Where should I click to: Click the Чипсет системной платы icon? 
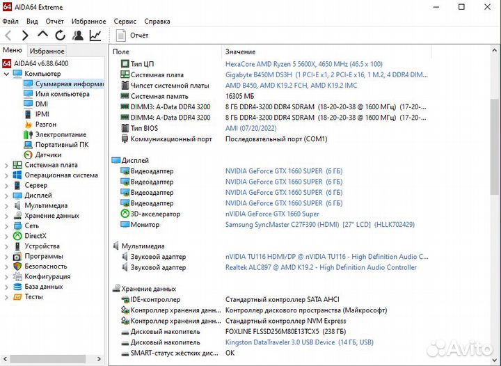pyautogui.click(x=125, y=86)
